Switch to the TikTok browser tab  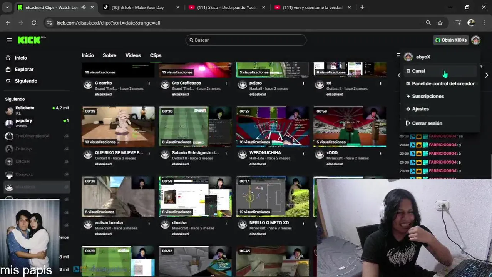point(141,7)
